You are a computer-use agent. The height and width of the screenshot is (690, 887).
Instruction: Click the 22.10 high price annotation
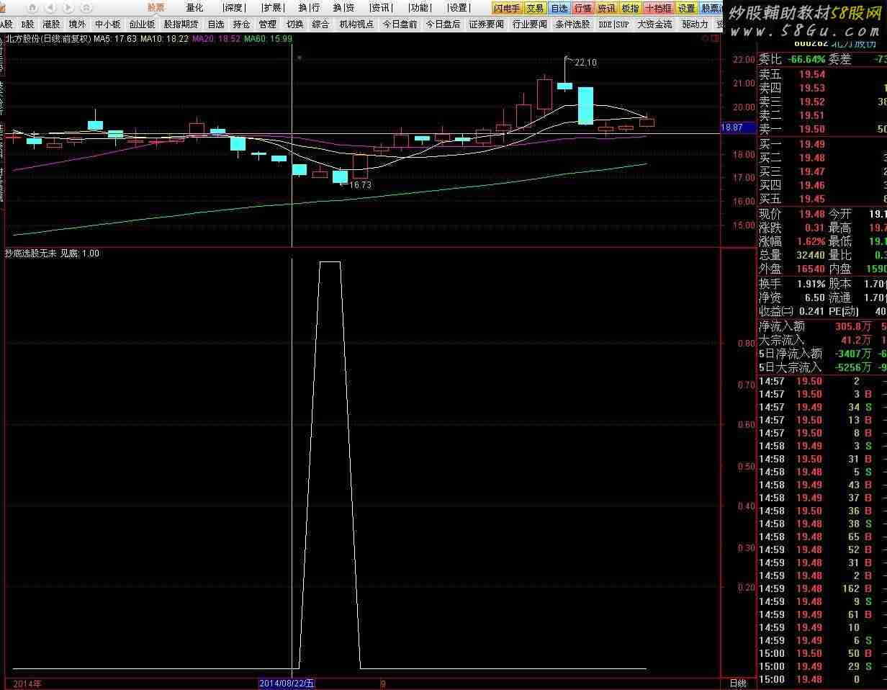[585, 63]
